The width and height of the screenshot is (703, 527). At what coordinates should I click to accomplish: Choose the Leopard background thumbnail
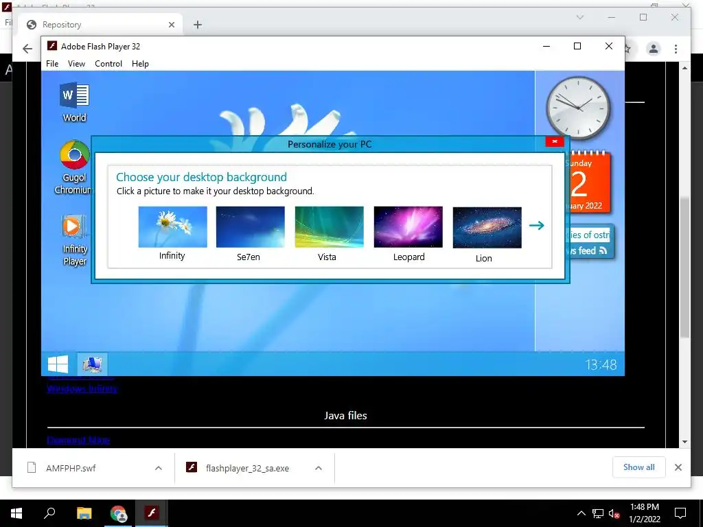pos(408,226)
